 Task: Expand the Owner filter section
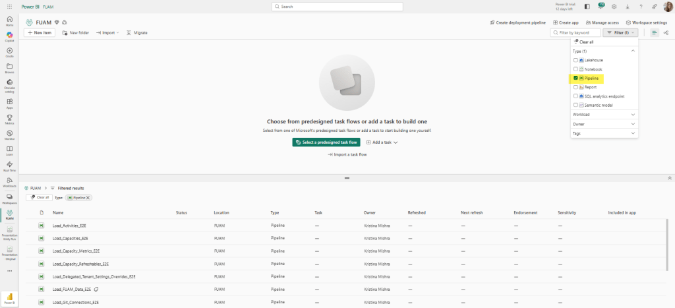click(x=604, y=123)
